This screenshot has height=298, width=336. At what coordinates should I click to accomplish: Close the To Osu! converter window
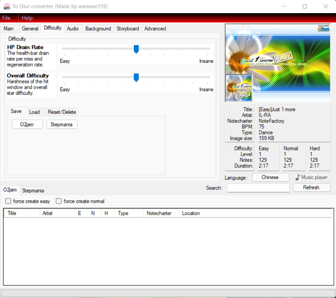click(325, 6)
